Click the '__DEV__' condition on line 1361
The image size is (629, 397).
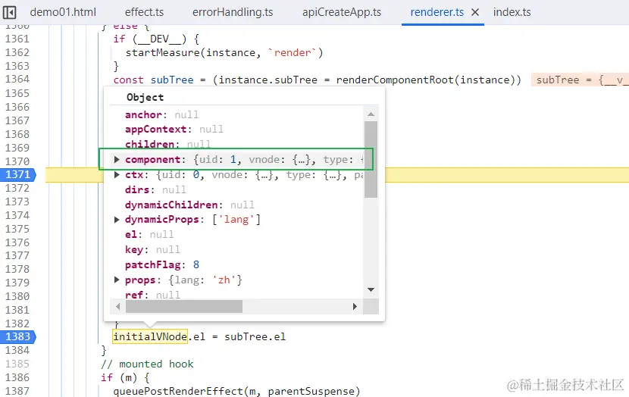(x=159, y=39)
